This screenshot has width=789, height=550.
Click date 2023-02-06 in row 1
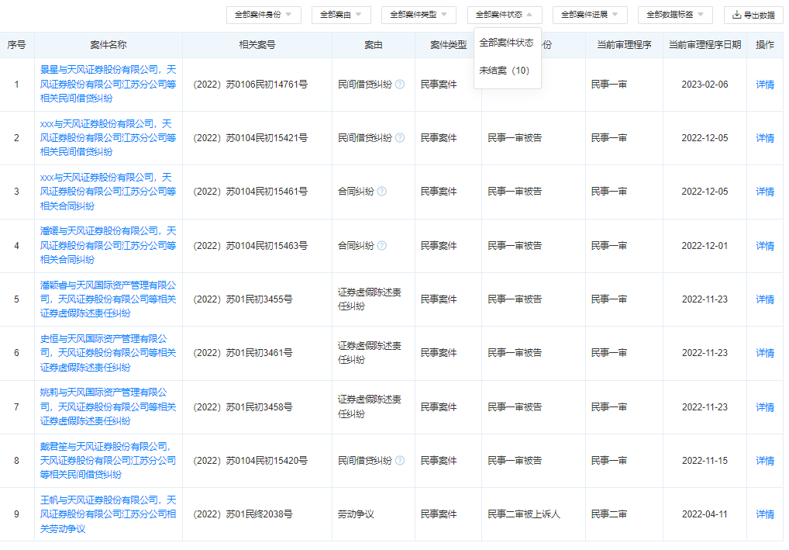(705, 84)
